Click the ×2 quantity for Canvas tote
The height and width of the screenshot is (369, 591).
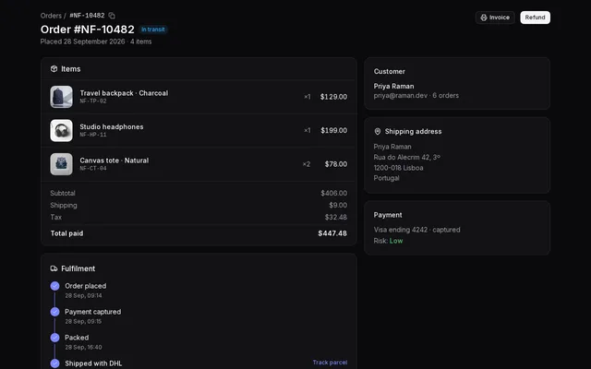pyautogui.click(x=307, y=164)
